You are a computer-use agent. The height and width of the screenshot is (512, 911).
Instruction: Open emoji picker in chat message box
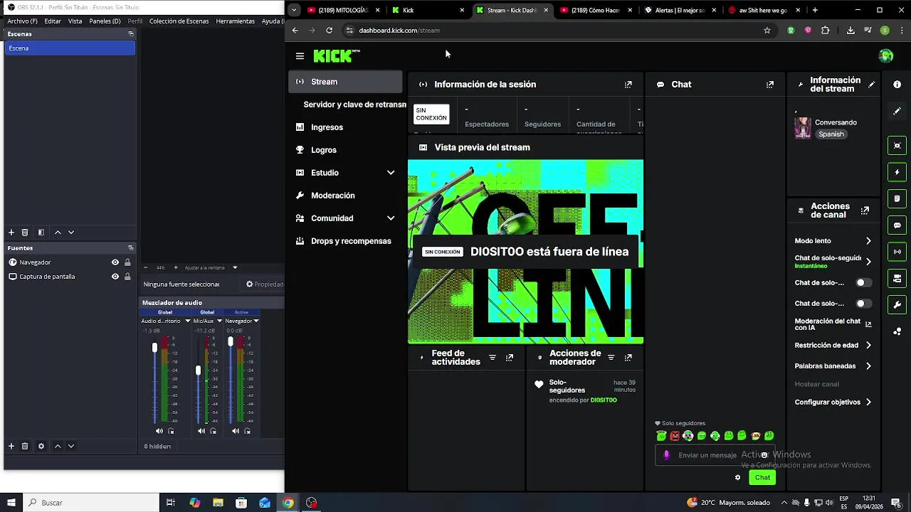[764, 455]
